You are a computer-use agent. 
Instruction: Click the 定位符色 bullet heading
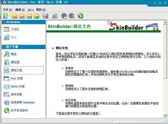pos(71,100)
